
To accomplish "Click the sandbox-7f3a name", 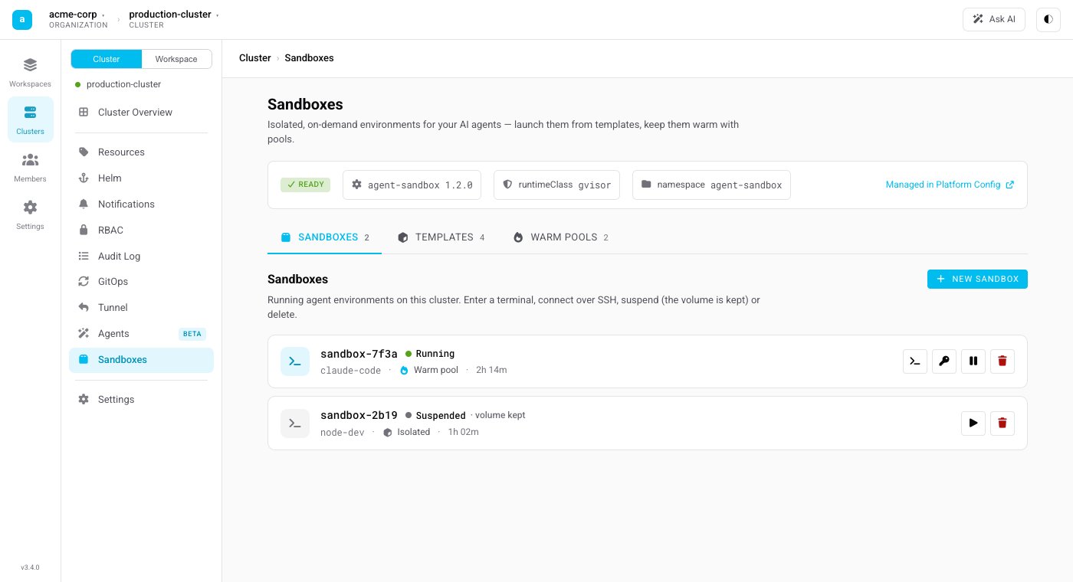I will tap(359, 354).
